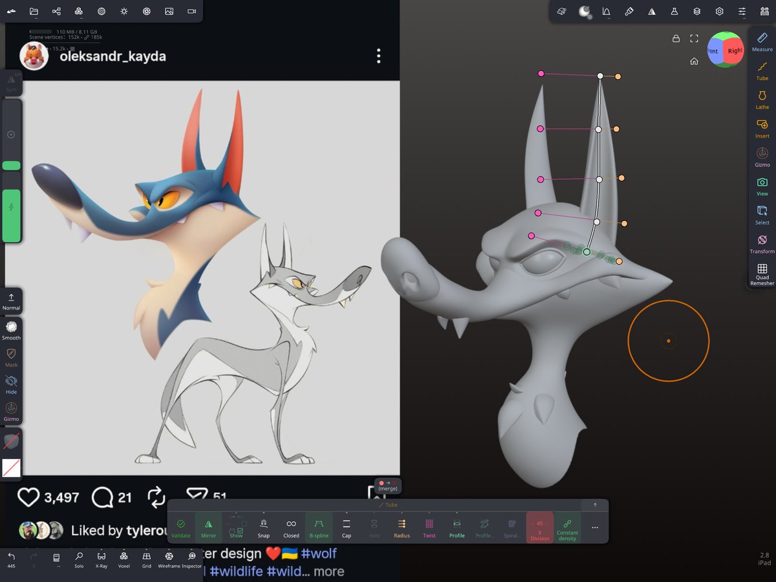The width and height of the screenshot is (776, 582).
Task: Open the Inspector panel
Action: click(x=191, y=559)
